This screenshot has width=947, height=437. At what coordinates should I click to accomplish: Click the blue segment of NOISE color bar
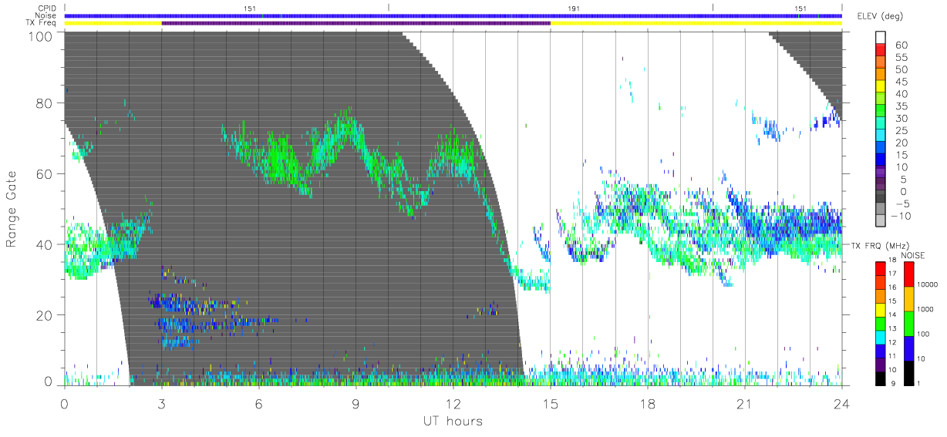(908, 348)
